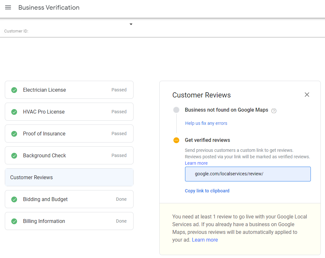Click the review link URL field
This screenshot has height=258, width=325.
pyautogui.click(x=247, y=174)
